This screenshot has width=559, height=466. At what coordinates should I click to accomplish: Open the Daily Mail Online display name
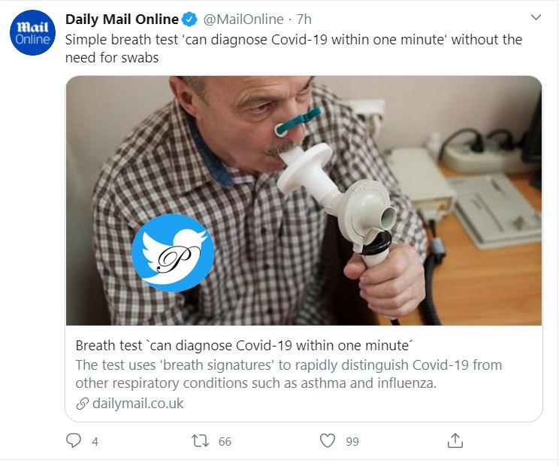click(x=122, y=19)
